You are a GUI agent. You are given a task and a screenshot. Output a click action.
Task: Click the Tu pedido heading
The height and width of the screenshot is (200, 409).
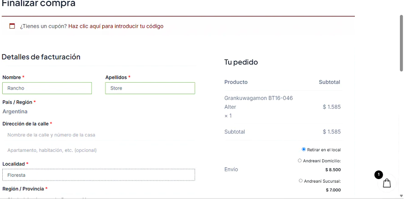tap(241, 62)
